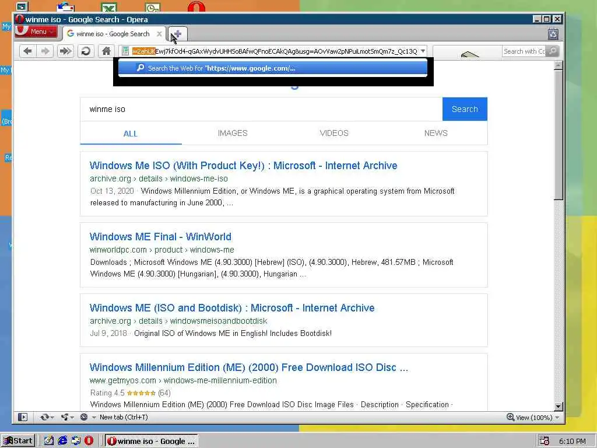Open the Opera Unite icon in status bar

pyautogui.click(x=65, y=417)
